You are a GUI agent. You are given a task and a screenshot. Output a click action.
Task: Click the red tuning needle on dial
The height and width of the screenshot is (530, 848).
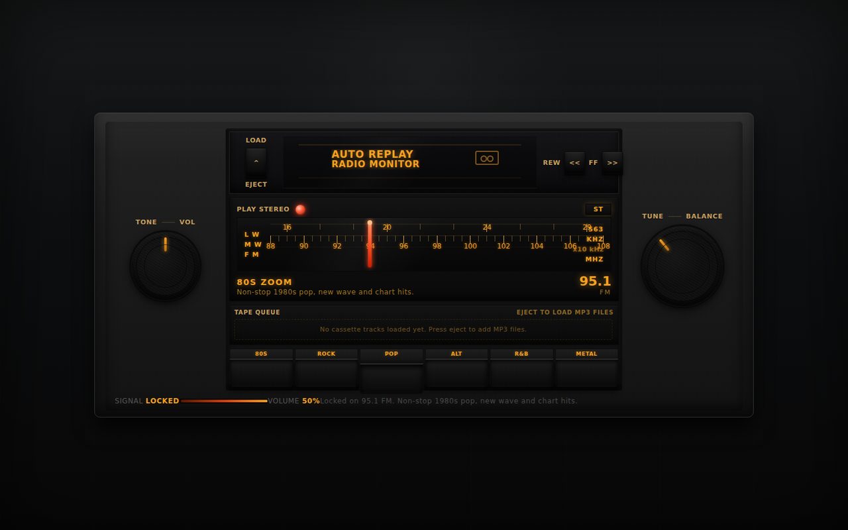coord(370,244)
